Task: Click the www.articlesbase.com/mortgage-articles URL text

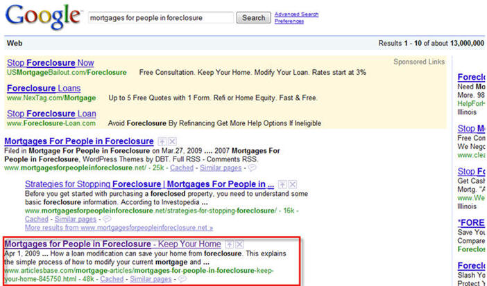Action: (139, 274)
